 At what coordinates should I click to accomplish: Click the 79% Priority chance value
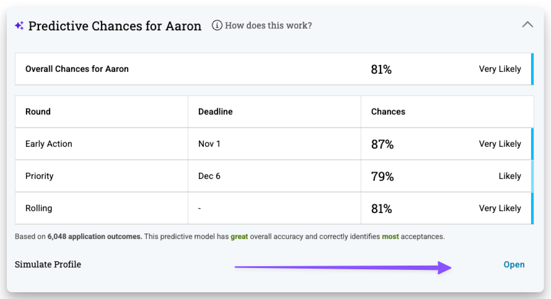point(382,176)
